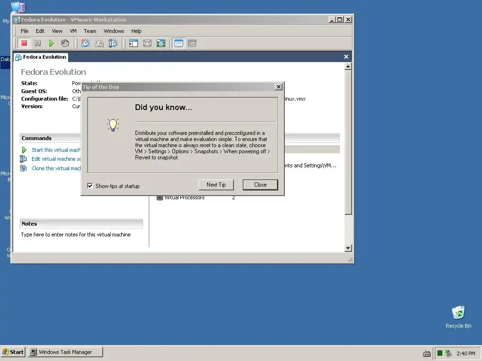Image resolution: width=482 pixels, height=361 pixels.
Task: Uncheck Show tips at startup
Action: click(x=90, y=186)
